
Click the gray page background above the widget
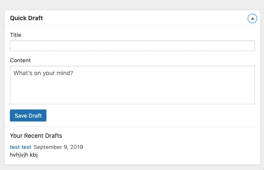[132, 5]
